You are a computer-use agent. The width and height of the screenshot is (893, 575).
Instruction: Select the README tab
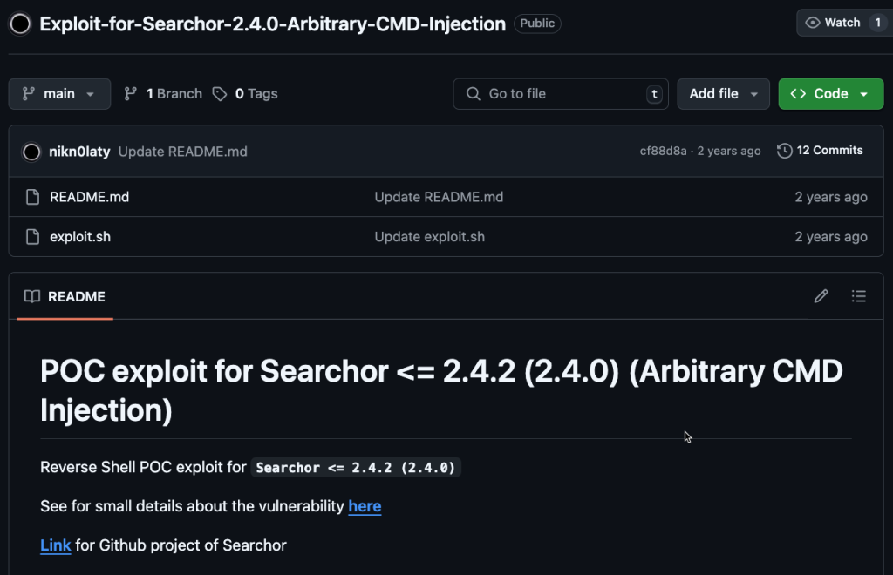65,297
